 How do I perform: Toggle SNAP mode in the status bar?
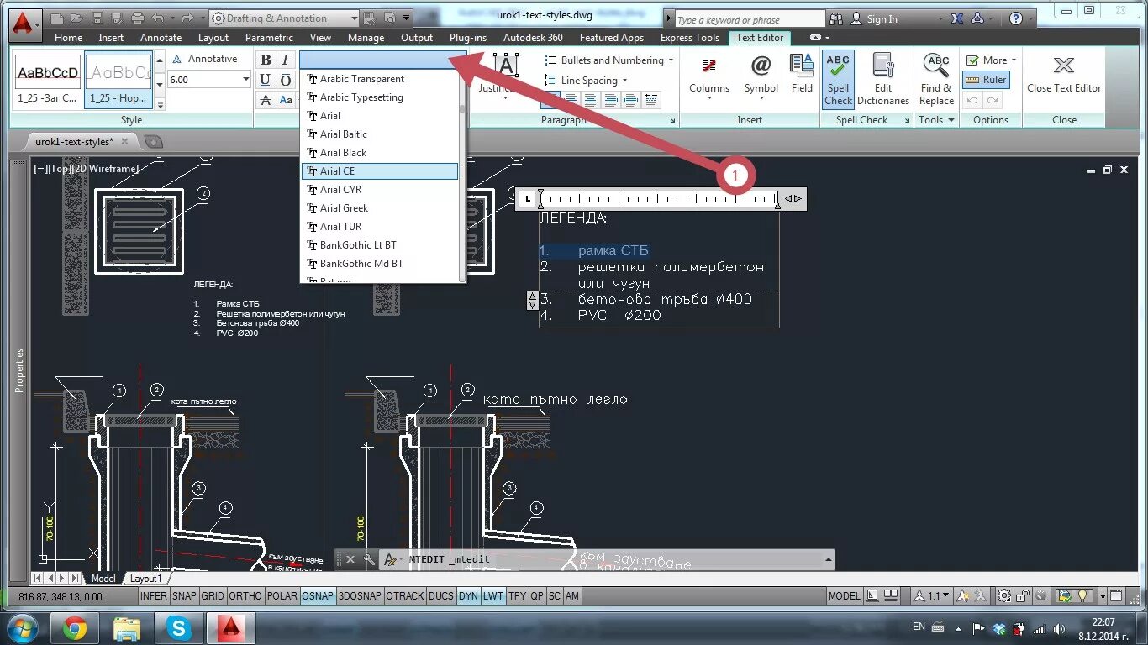[x=184, y=595]
